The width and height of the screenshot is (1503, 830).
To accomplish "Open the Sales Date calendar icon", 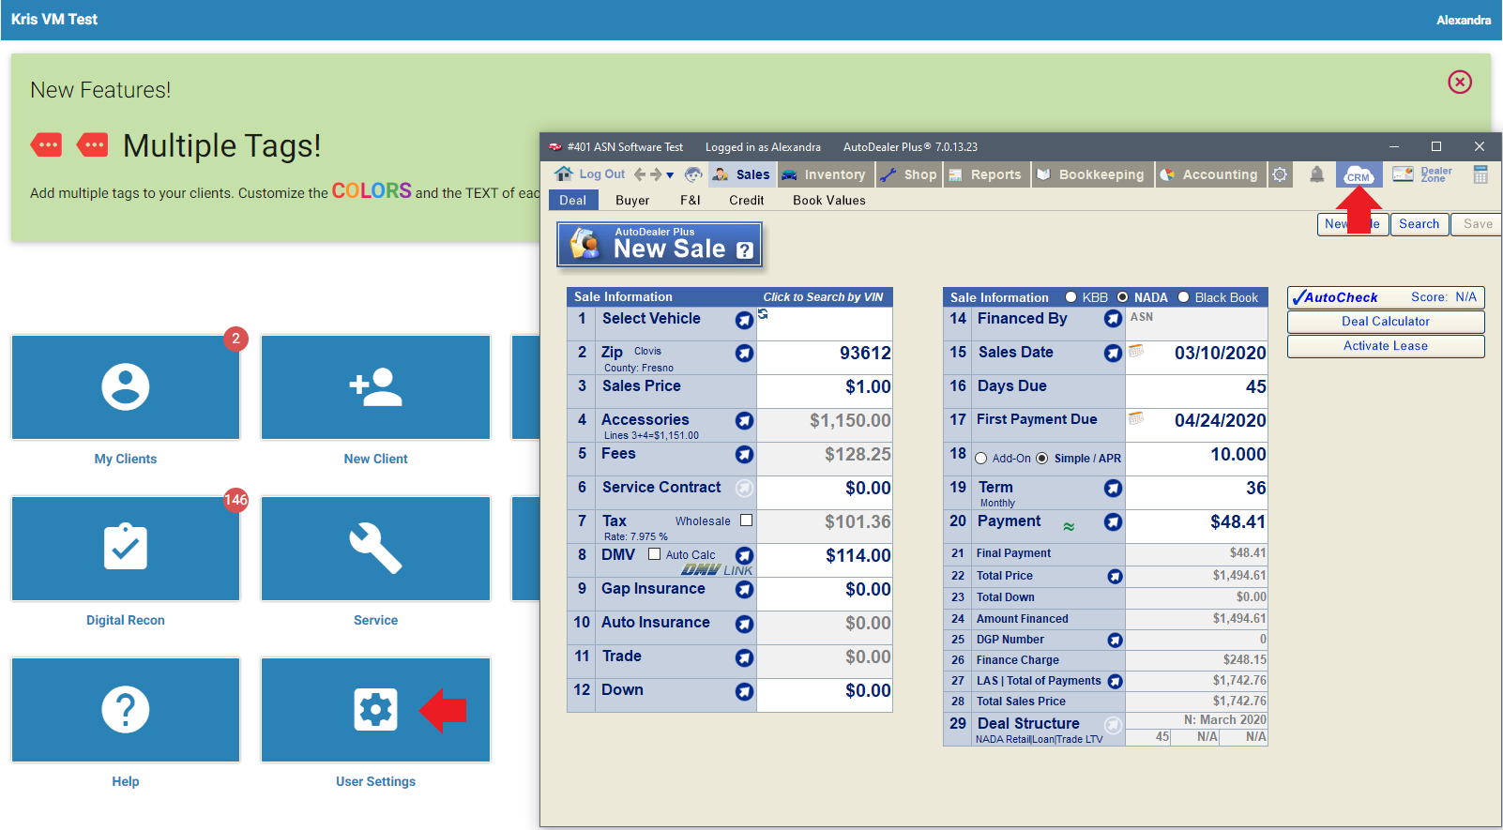I will coord(1136,351).
